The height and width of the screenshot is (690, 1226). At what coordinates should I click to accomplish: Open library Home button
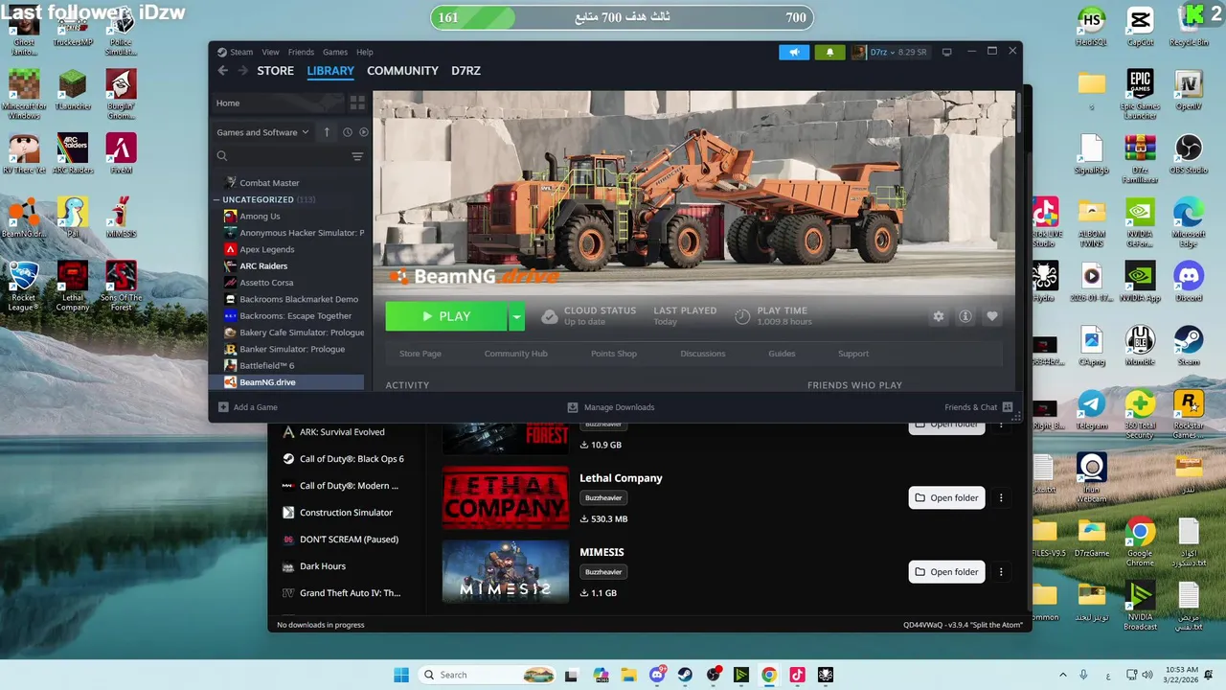coord(279,103)
